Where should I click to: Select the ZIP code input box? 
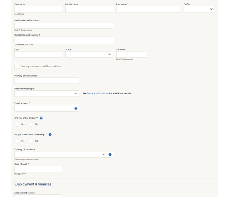(x=131, y=55)
